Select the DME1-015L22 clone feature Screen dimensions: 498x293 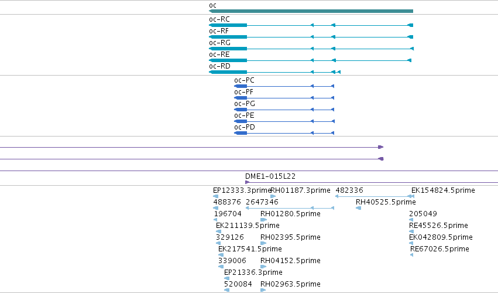pyautogui.click(x=372, y=182)
